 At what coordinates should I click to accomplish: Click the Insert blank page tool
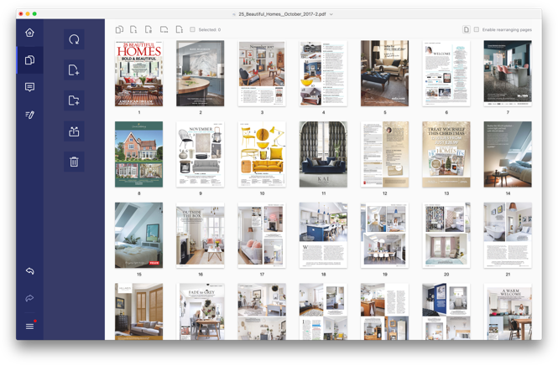74,69
